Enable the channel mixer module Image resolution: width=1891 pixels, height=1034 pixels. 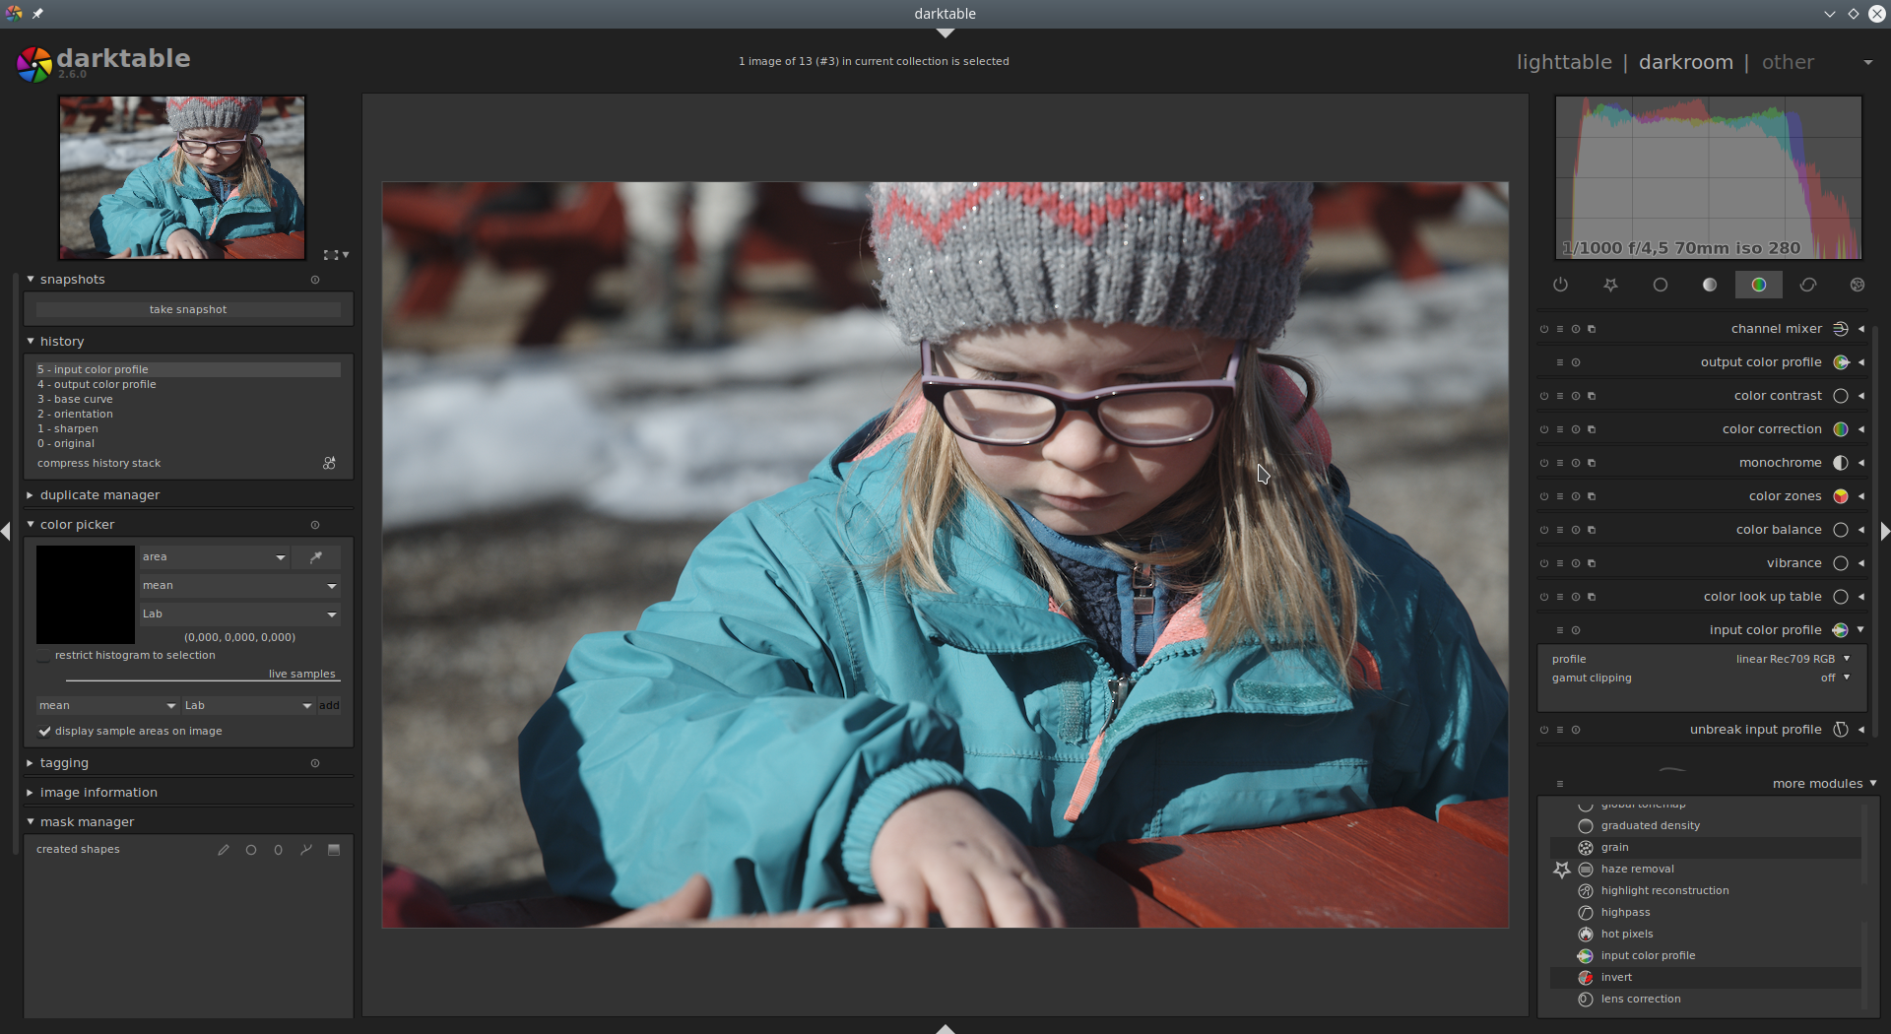1544,329
